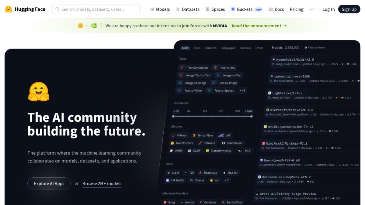
Task: Click the search magnifier icon
Action: coord(57,9)
